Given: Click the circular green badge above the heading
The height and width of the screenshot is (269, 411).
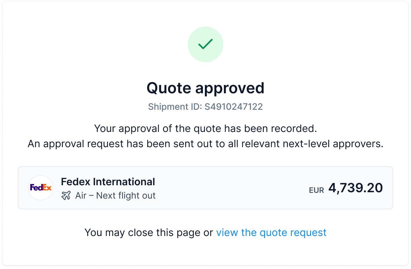Looking at the screenshot, I should click(205, 44).
